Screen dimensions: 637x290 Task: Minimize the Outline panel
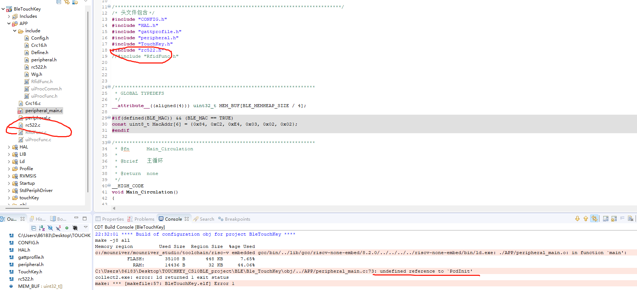point(76,218)
